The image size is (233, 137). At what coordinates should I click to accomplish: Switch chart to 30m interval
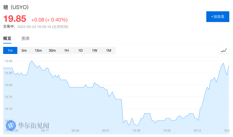pyautogui.click(x=52, y=51)
